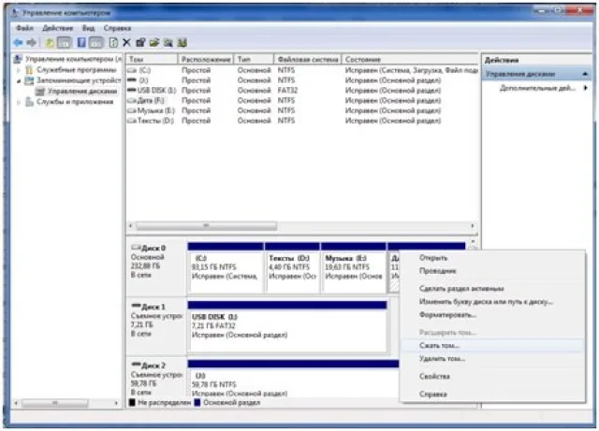
Task: Click the open folder toolbar icon
Action: pyautogui.click(x=154, y=42)
